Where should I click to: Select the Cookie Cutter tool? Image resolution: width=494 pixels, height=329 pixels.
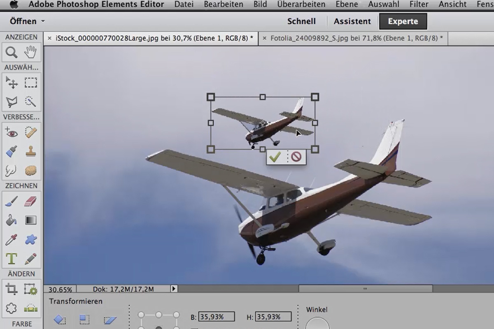(12, 308)
